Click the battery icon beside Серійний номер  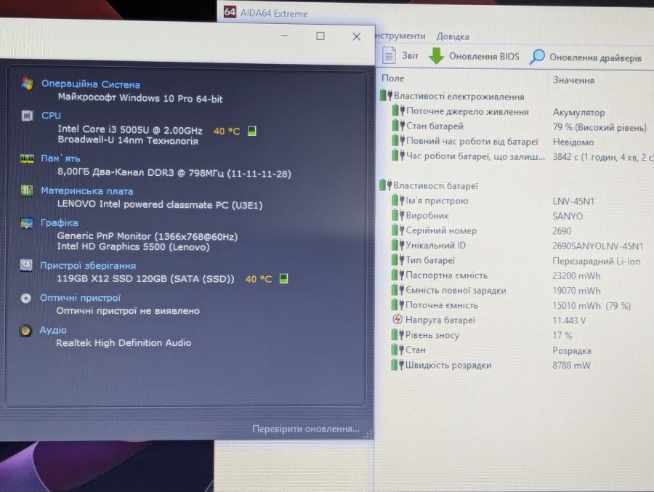click(x=398, y=230)
